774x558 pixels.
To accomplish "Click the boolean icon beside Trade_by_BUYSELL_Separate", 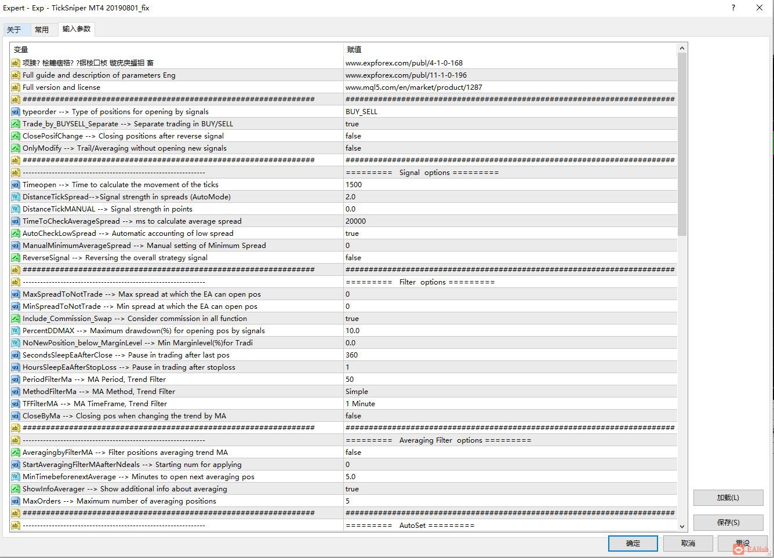I will (16, 124).
